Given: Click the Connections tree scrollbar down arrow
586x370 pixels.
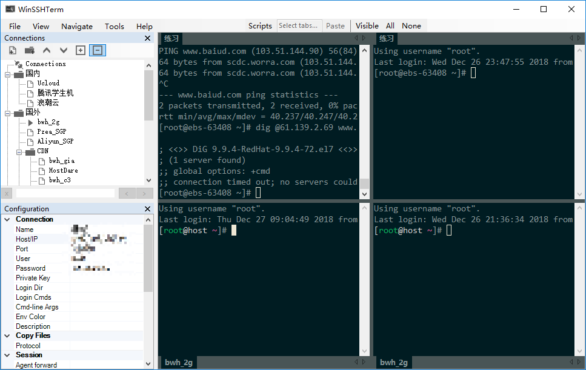Looking at the screenshot, I should click(x=148, y=180).
